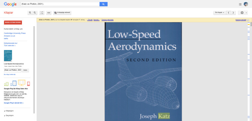Open the Ön Kapak contents dropdown

click(x=220, y=13)
